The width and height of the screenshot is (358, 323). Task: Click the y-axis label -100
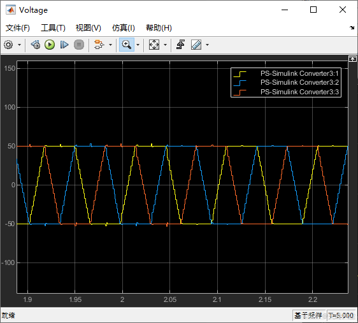(8, 262)
